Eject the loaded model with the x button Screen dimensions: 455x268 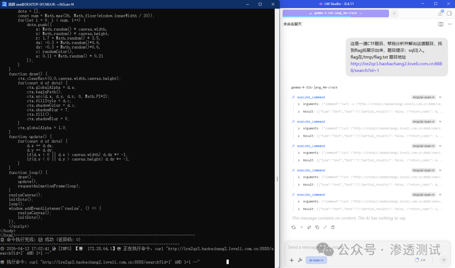tap(394, 13)
